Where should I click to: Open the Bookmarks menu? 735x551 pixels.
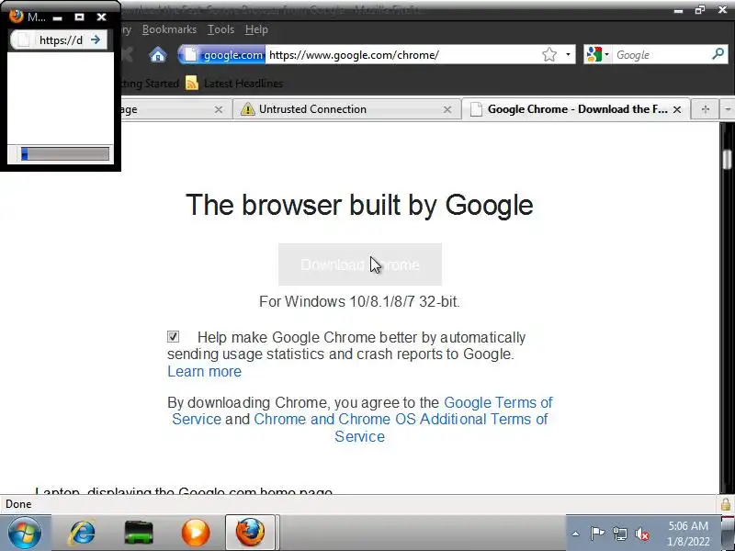(x=169, y=29)
